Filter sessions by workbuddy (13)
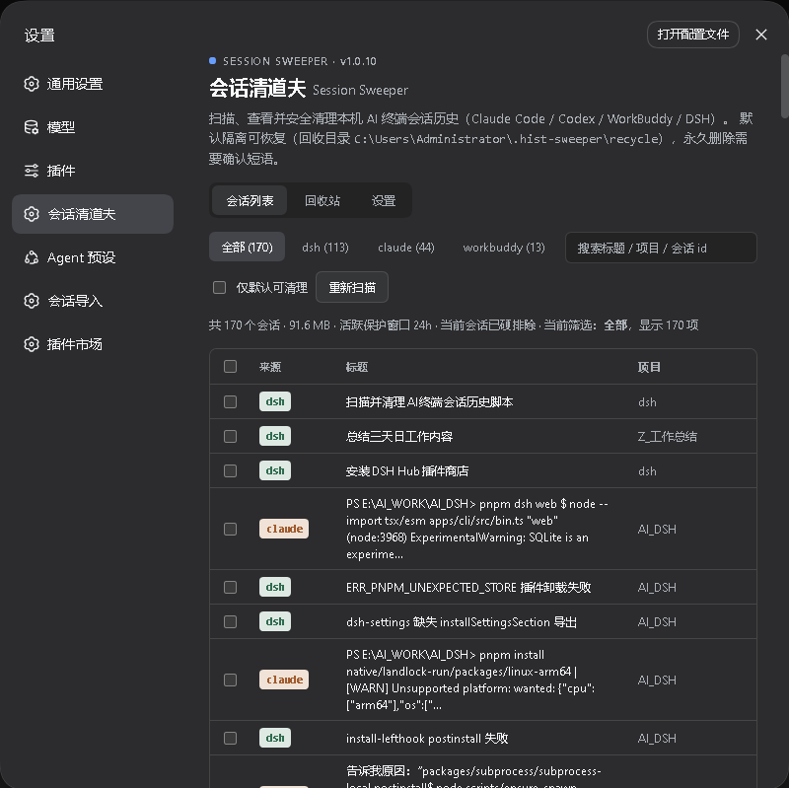This screenshot has width=789, height=788. pyautogui.click(x=504, y=248)
